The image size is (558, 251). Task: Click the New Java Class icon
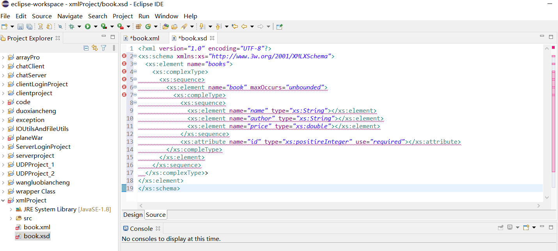(x=148, y=26)
